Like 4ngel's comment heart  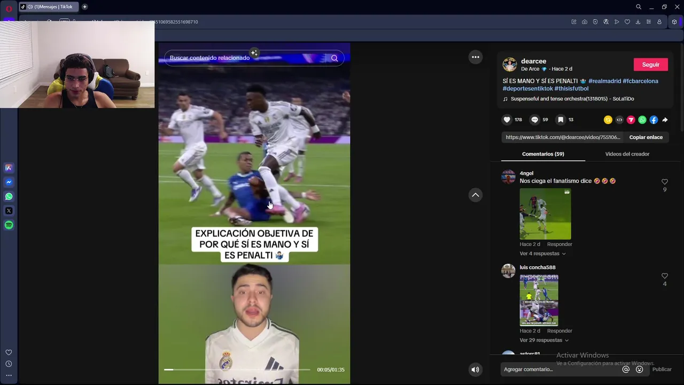665,182
